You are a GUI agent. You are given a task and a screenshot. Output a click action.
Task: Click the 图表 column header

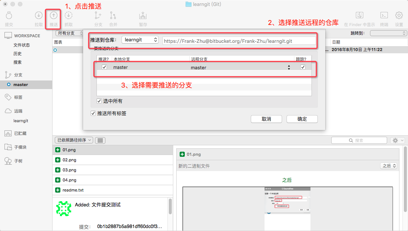point(58,42)
